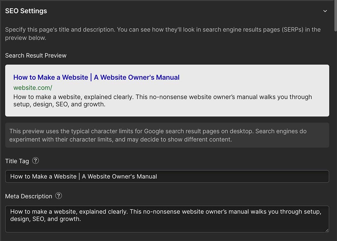Click the Title Tag field label
The image size is (337, 241).
17,161
